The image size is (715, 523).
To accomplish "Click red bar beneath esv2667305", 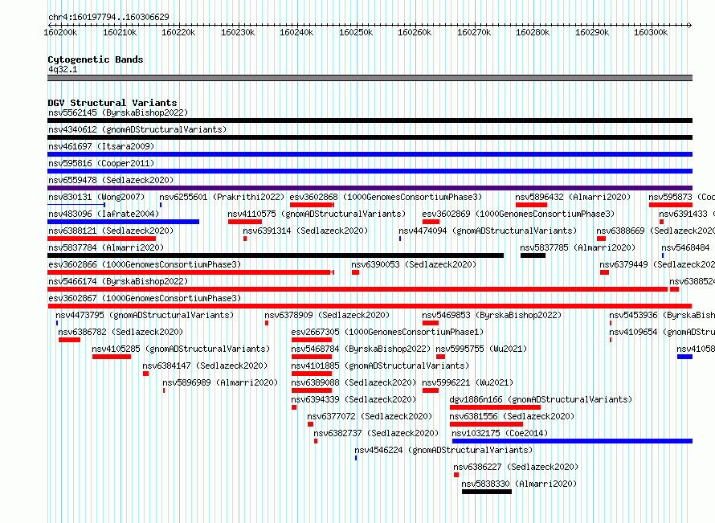I will pyautogui.click(x=312, y=340).
